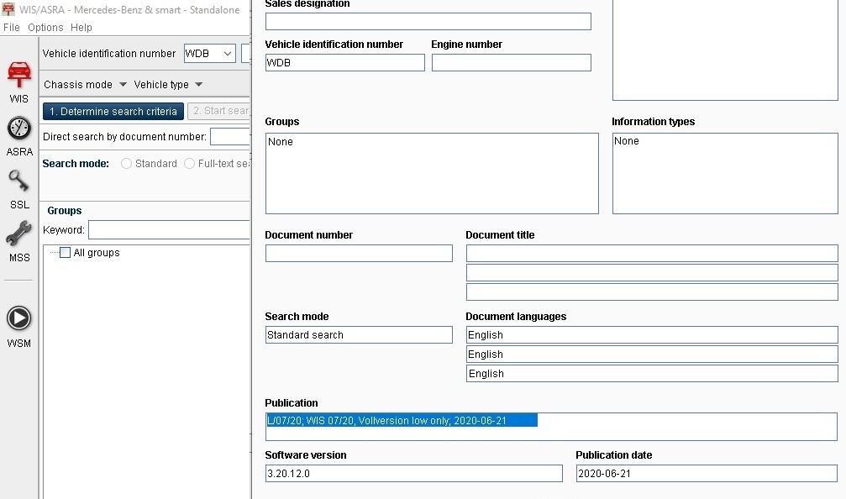
Task: Click the Sales designation field
Action: click(428, 22)
